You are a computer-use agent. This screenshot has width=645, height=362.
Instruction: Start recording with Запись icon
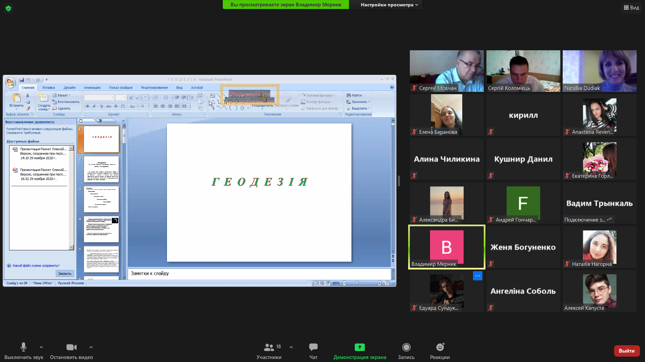(406, 347)
